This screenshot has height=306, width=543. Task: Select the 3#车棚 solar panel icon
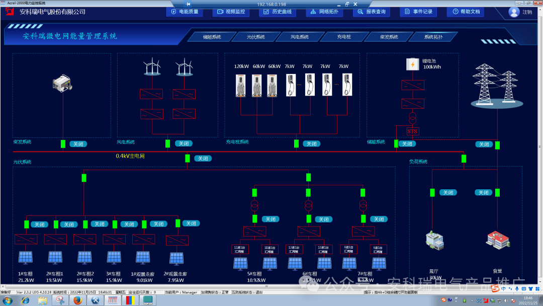coord(114,258)
